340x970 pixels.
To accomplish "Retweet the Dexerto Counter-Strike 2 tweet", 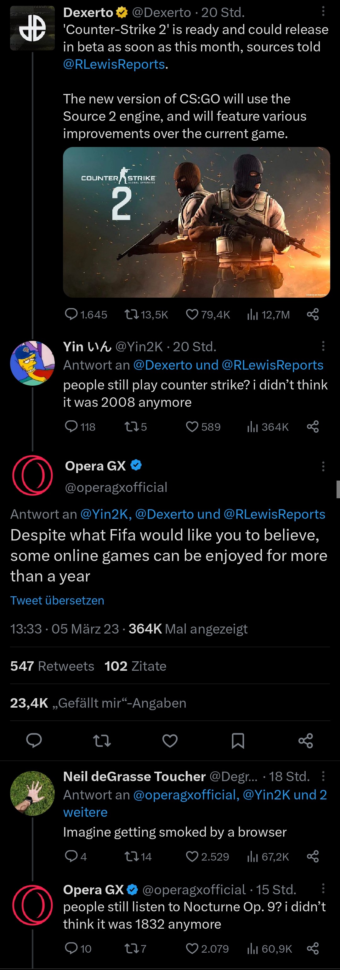I will point(132,314).
